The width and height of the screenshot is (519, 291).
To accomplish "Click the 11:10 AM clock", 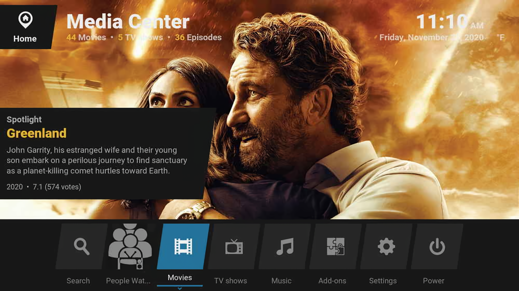I will tap(450, 22).
